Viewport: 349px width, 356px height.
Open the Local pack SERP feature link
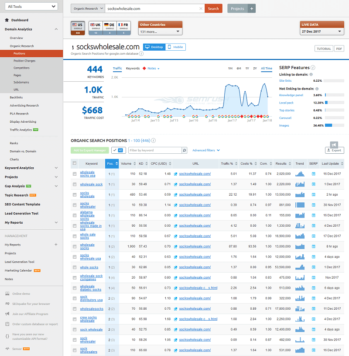tap(286, 103)
